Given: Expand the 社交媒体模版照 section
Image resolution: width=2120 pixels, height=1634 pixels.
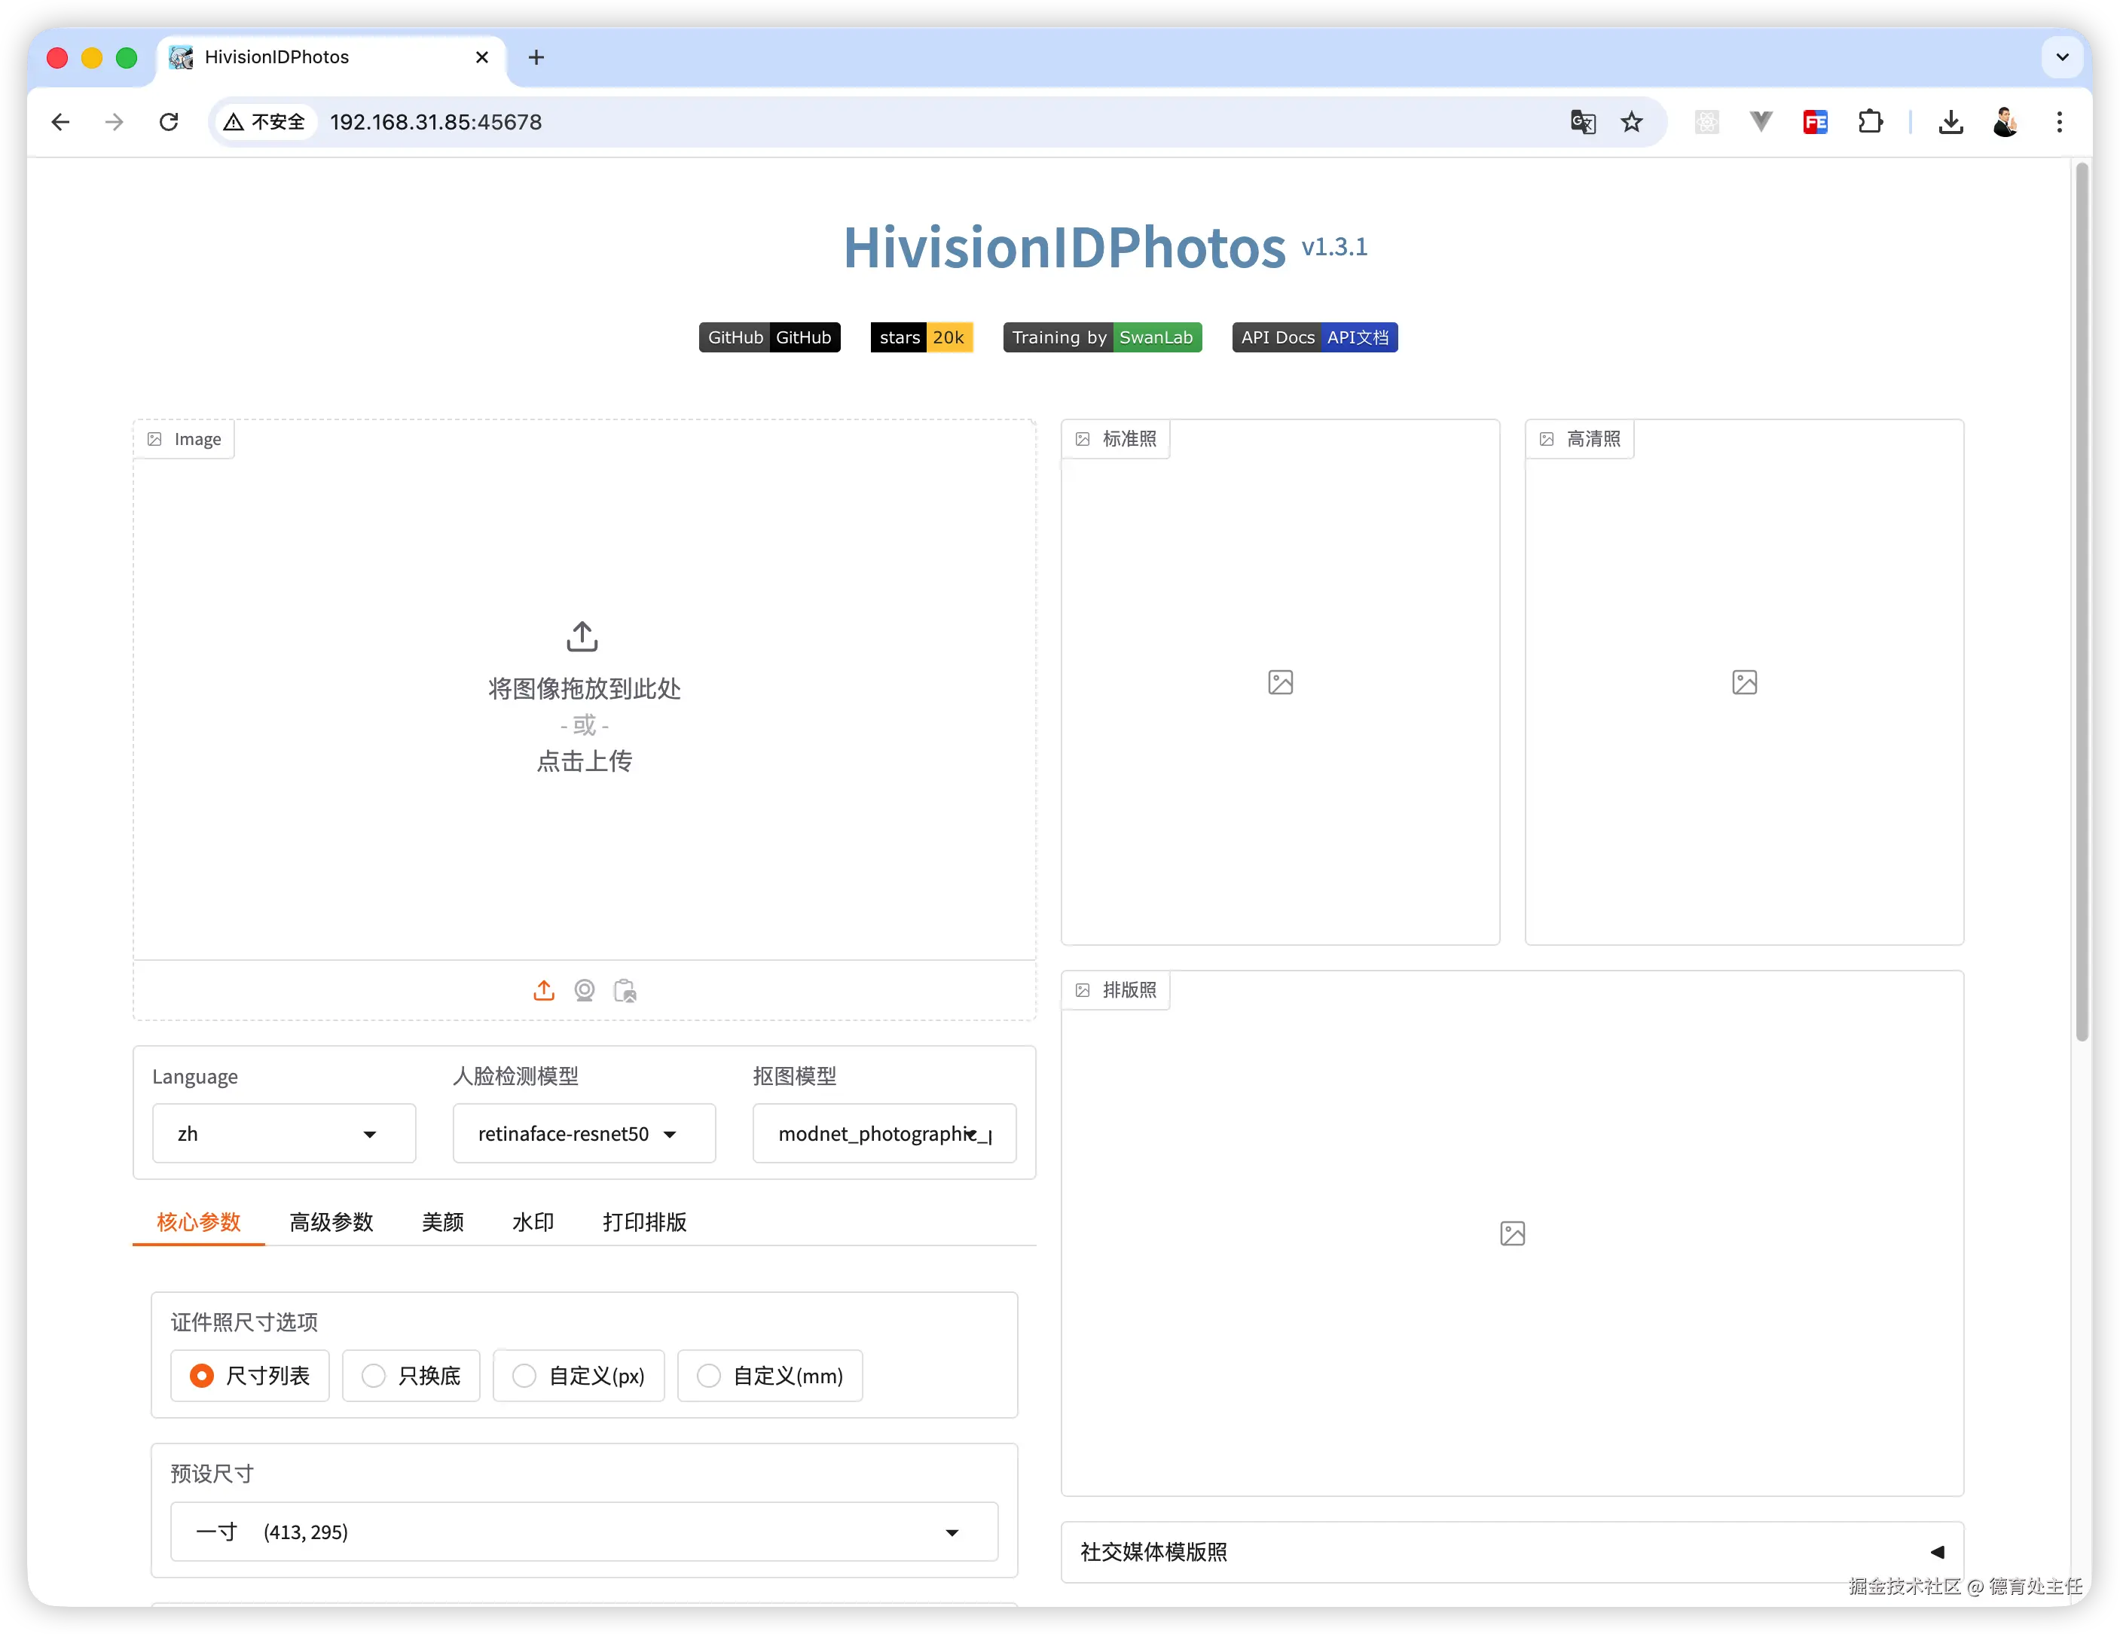Looking at the screenshot, I should pyautogui.click(x=1512, y=1551).
